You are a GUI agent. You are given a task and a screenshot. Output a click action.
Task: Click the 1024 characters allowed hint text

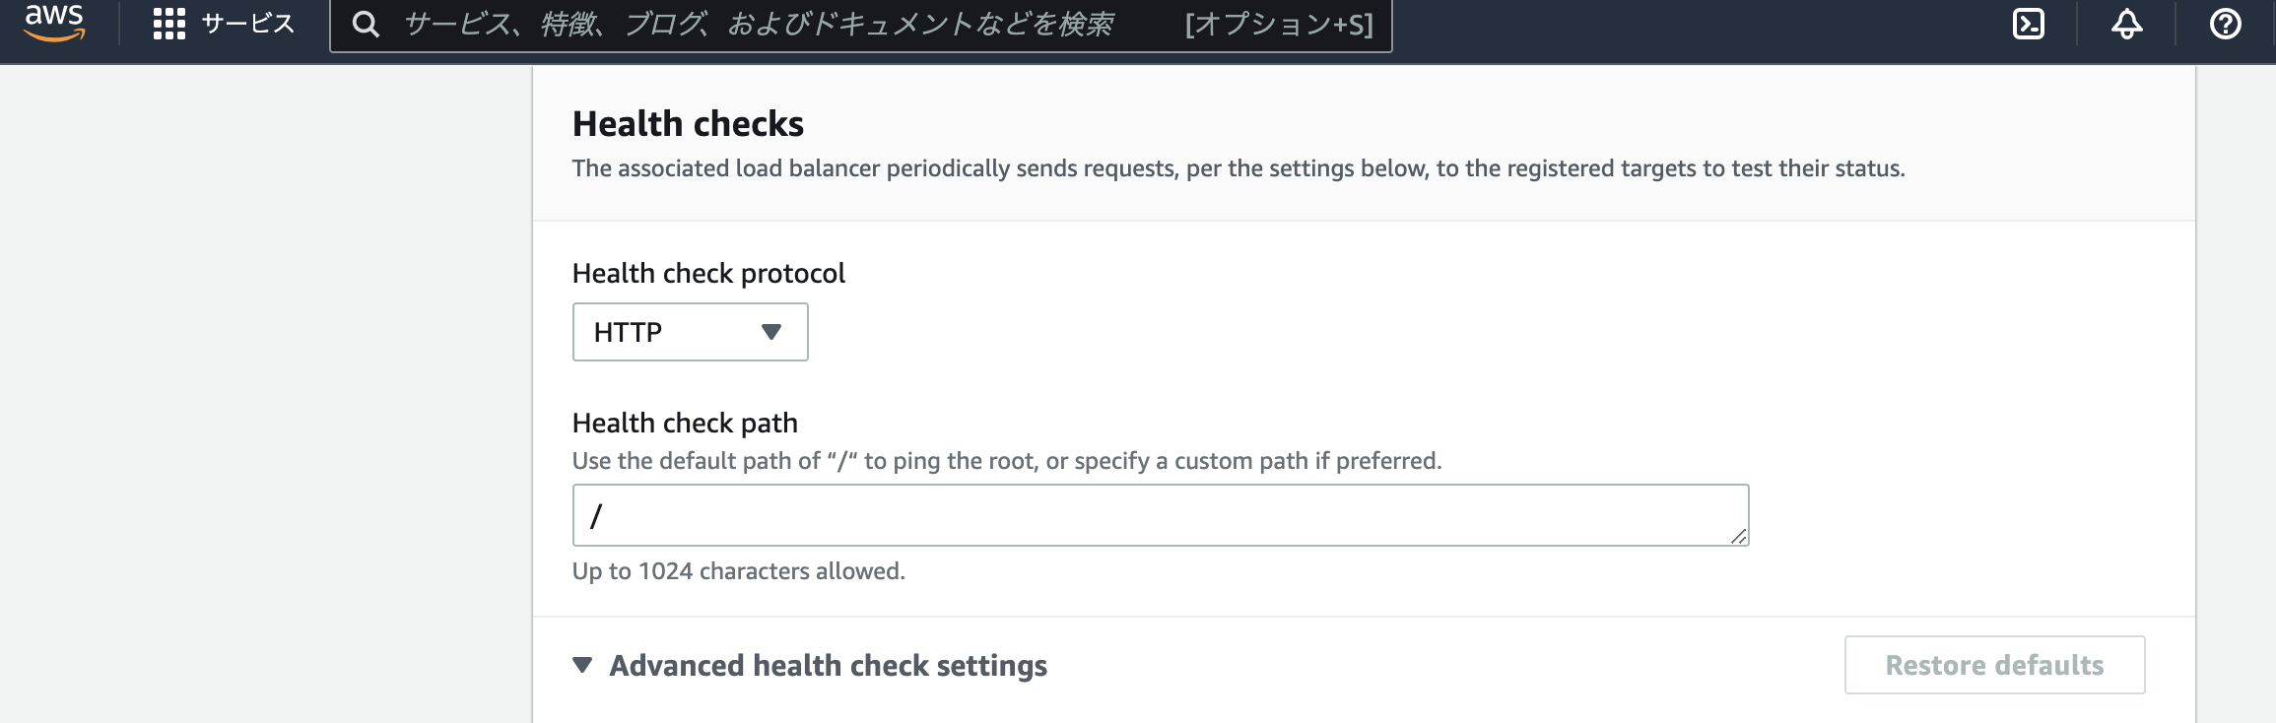738,571
